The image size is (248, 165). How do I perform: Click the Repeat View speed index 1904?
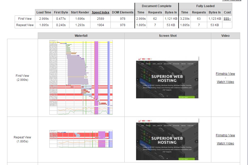(100, 25)
